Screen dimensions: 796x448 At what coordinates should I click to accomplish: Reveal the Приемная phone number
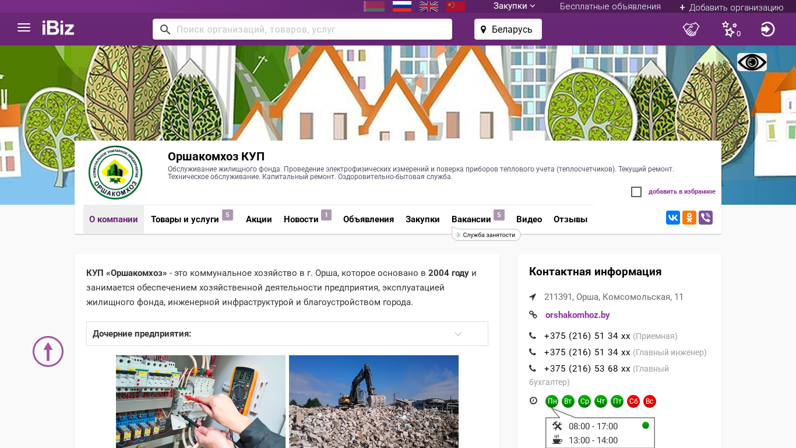coord(587,336)
